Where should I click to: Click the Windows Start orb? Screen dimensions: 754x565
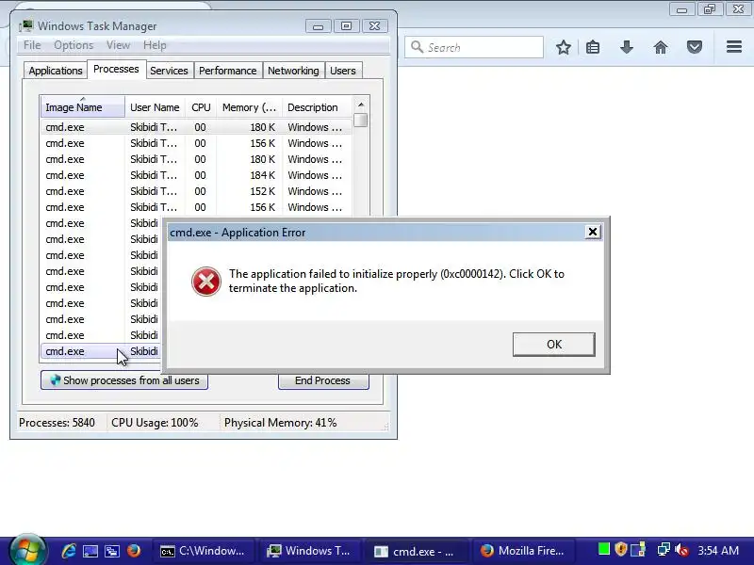tap(27, 551)
